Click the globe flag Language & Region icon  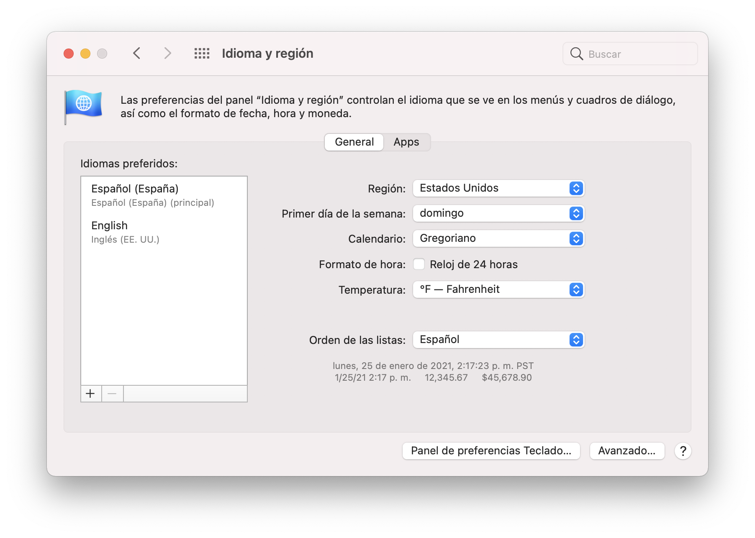tap(83, 107)
